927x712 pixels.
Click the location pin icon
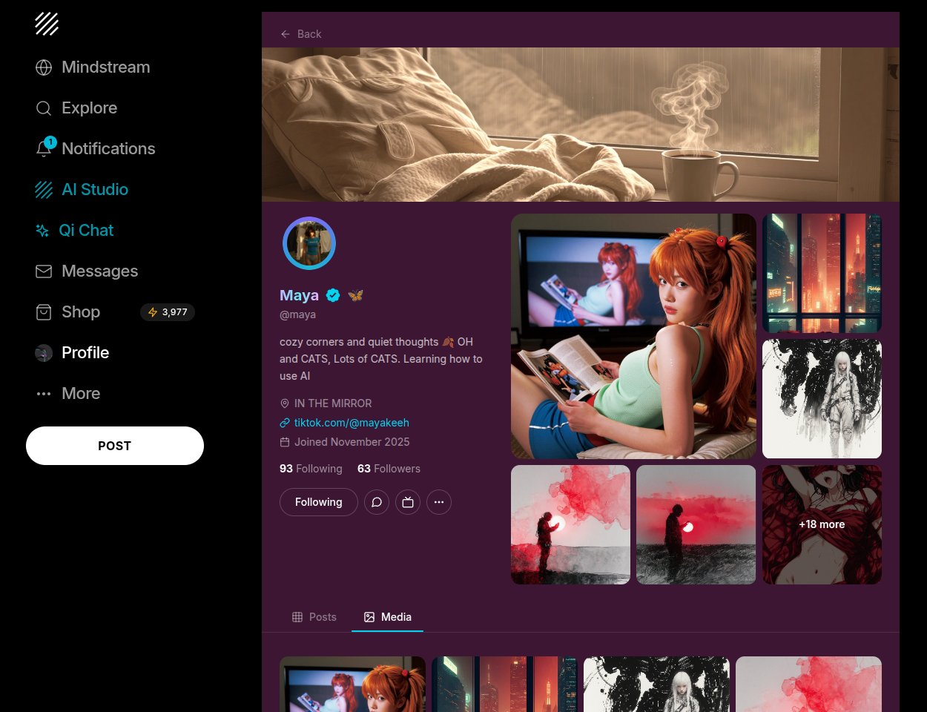pyautogui.click(x=284, y=403)
